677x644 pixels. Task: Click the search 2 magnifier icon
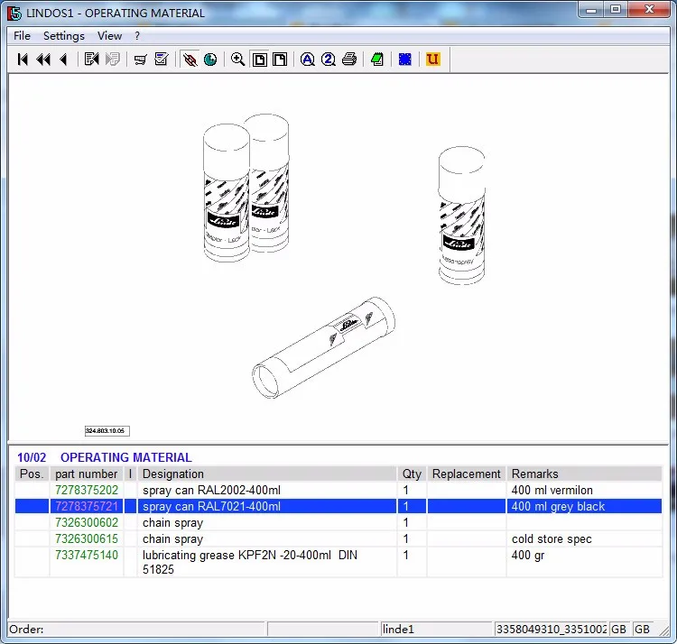coord(329,60)
